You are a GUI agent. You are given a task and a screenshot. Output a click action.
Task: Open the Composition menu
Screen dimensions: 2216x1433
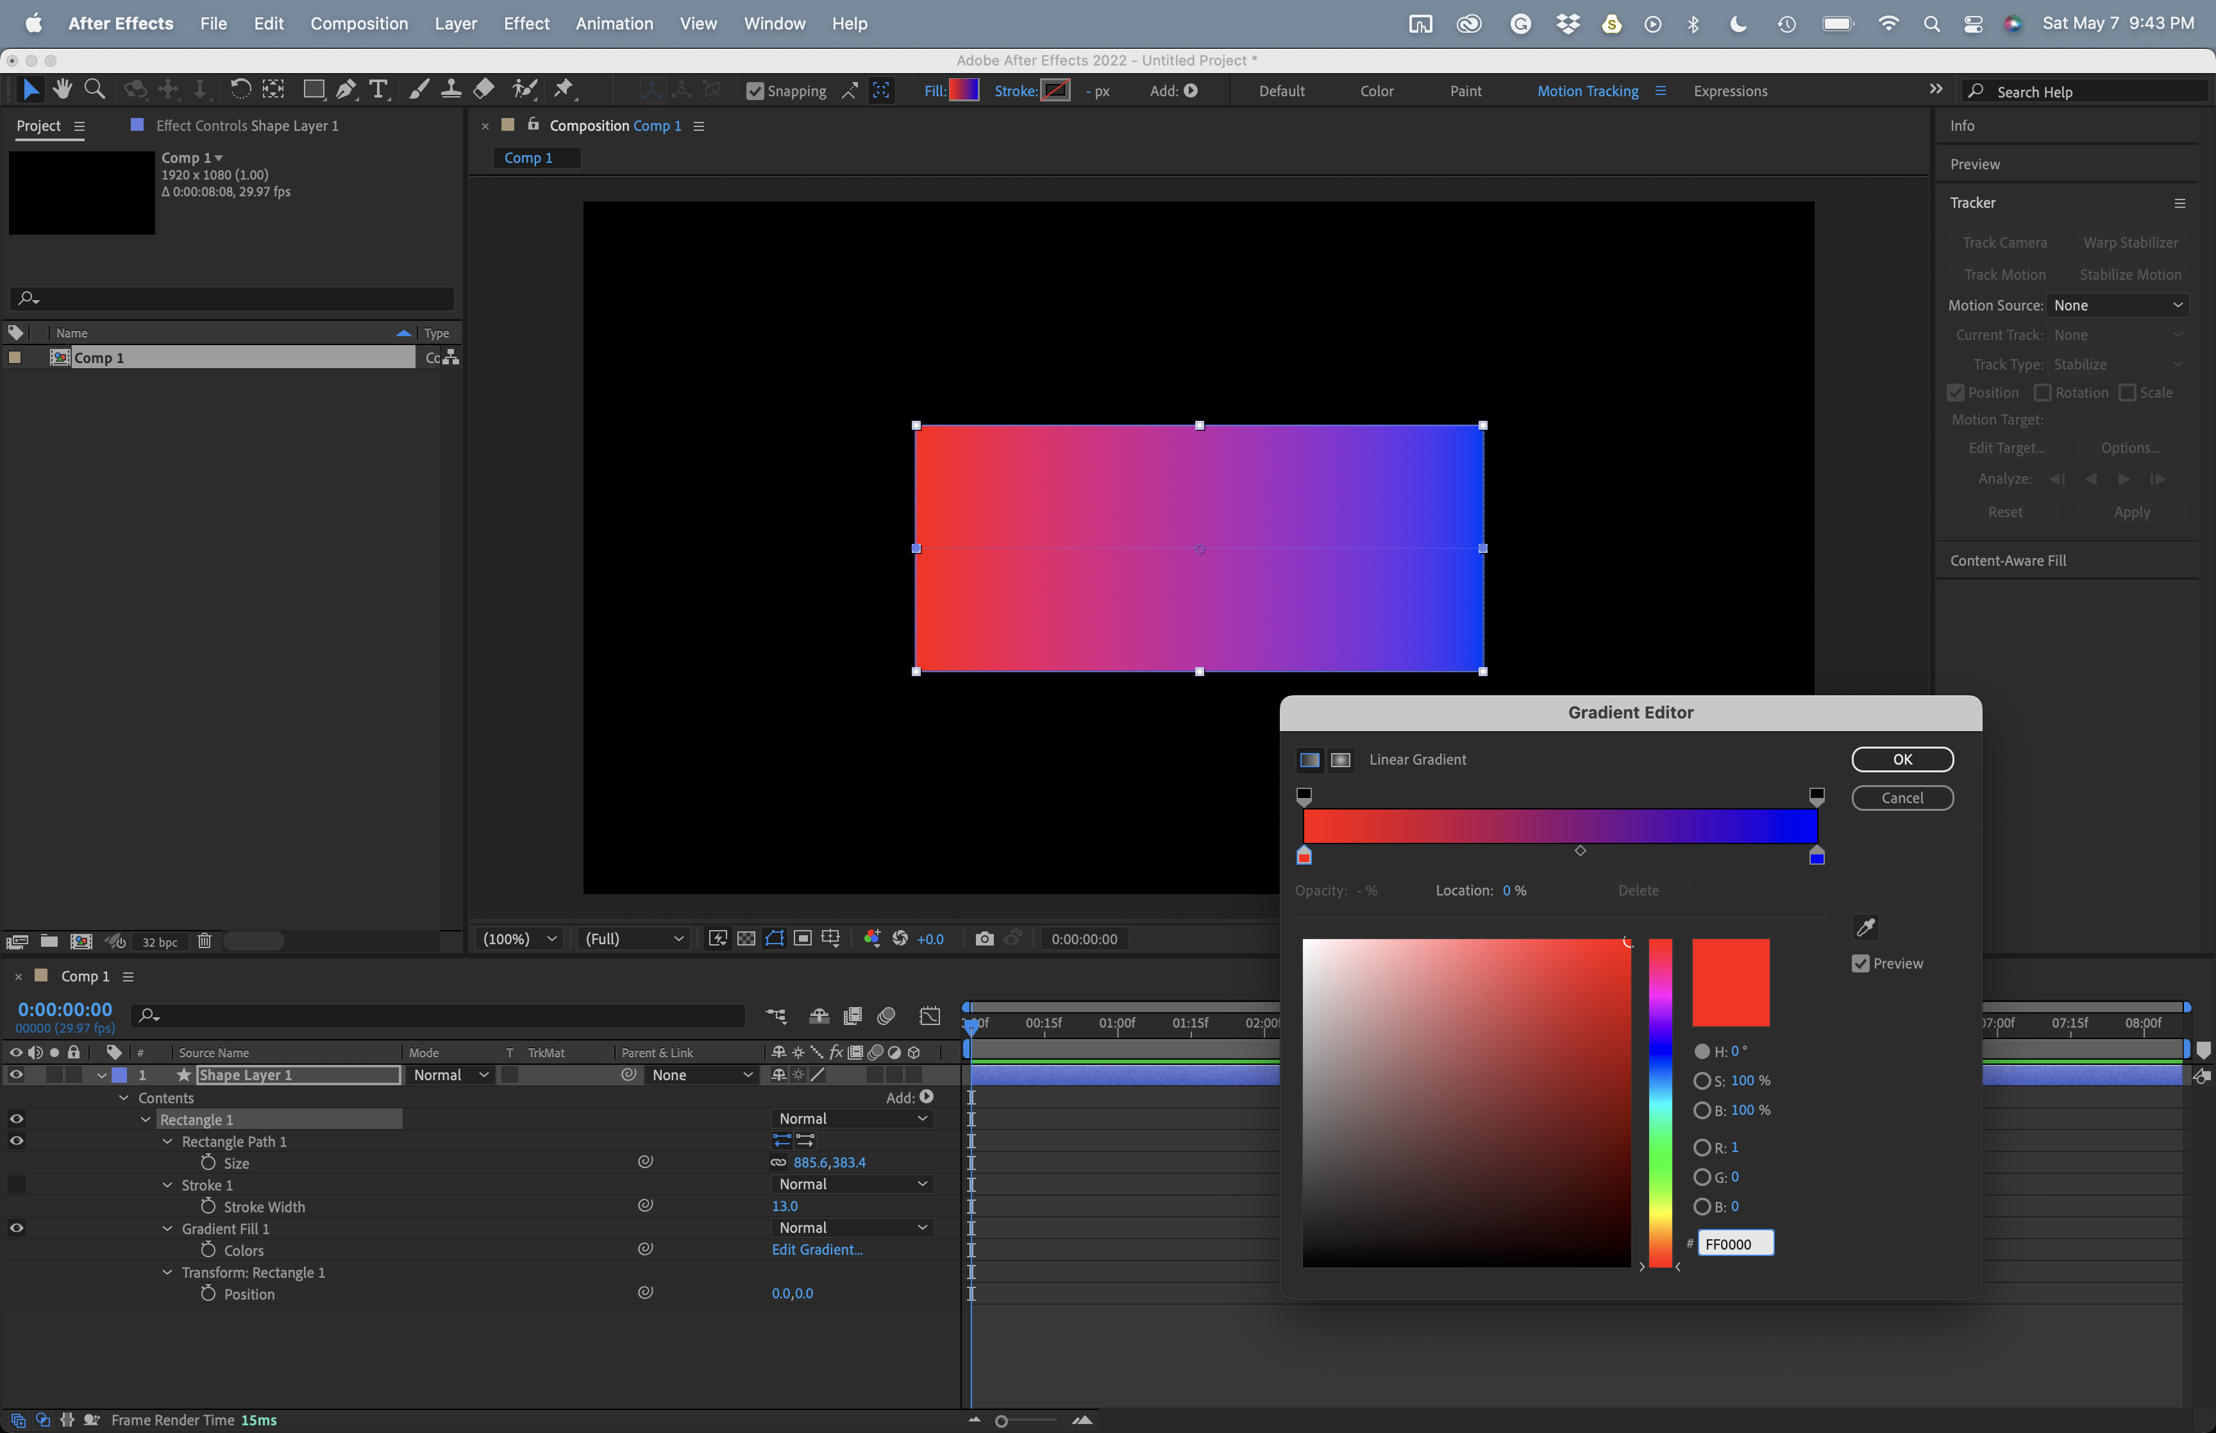[360, 23]
